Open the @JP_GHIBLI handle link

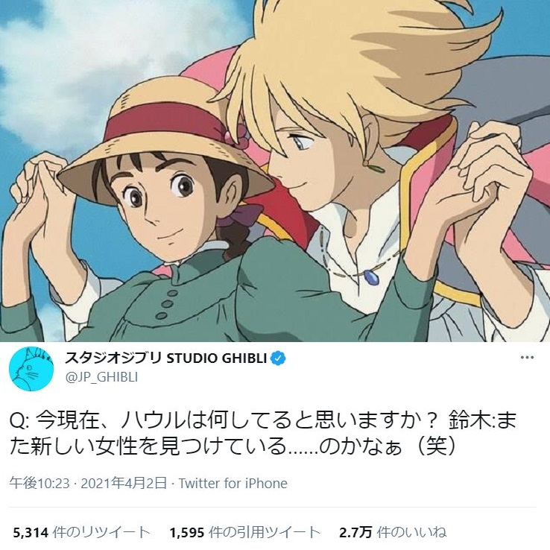point(101,377)
